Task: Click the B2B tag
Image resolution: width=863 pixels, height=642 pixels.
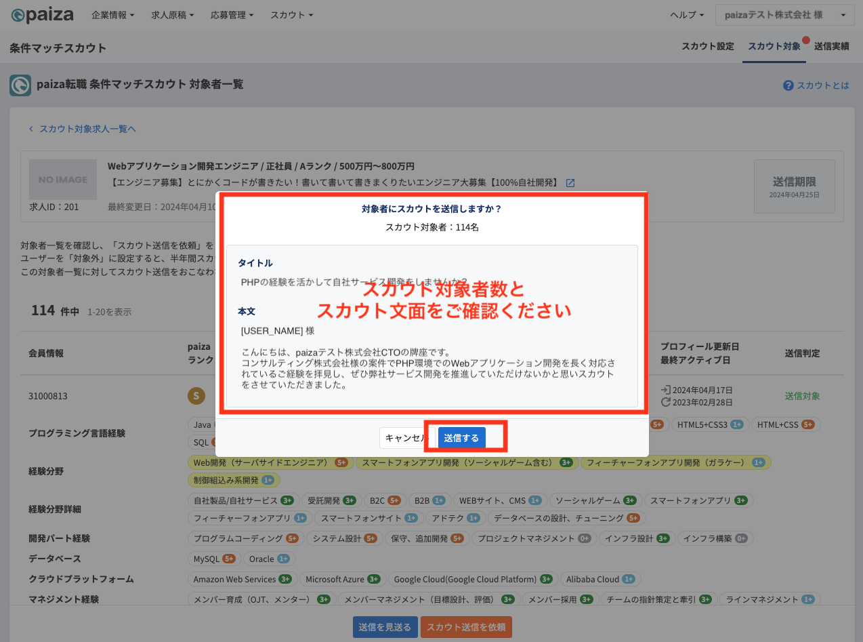Action: (x=430, y=500)
